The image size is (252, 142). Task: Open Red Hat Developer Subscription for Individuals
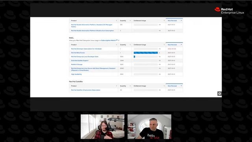[x=86, y=49]
